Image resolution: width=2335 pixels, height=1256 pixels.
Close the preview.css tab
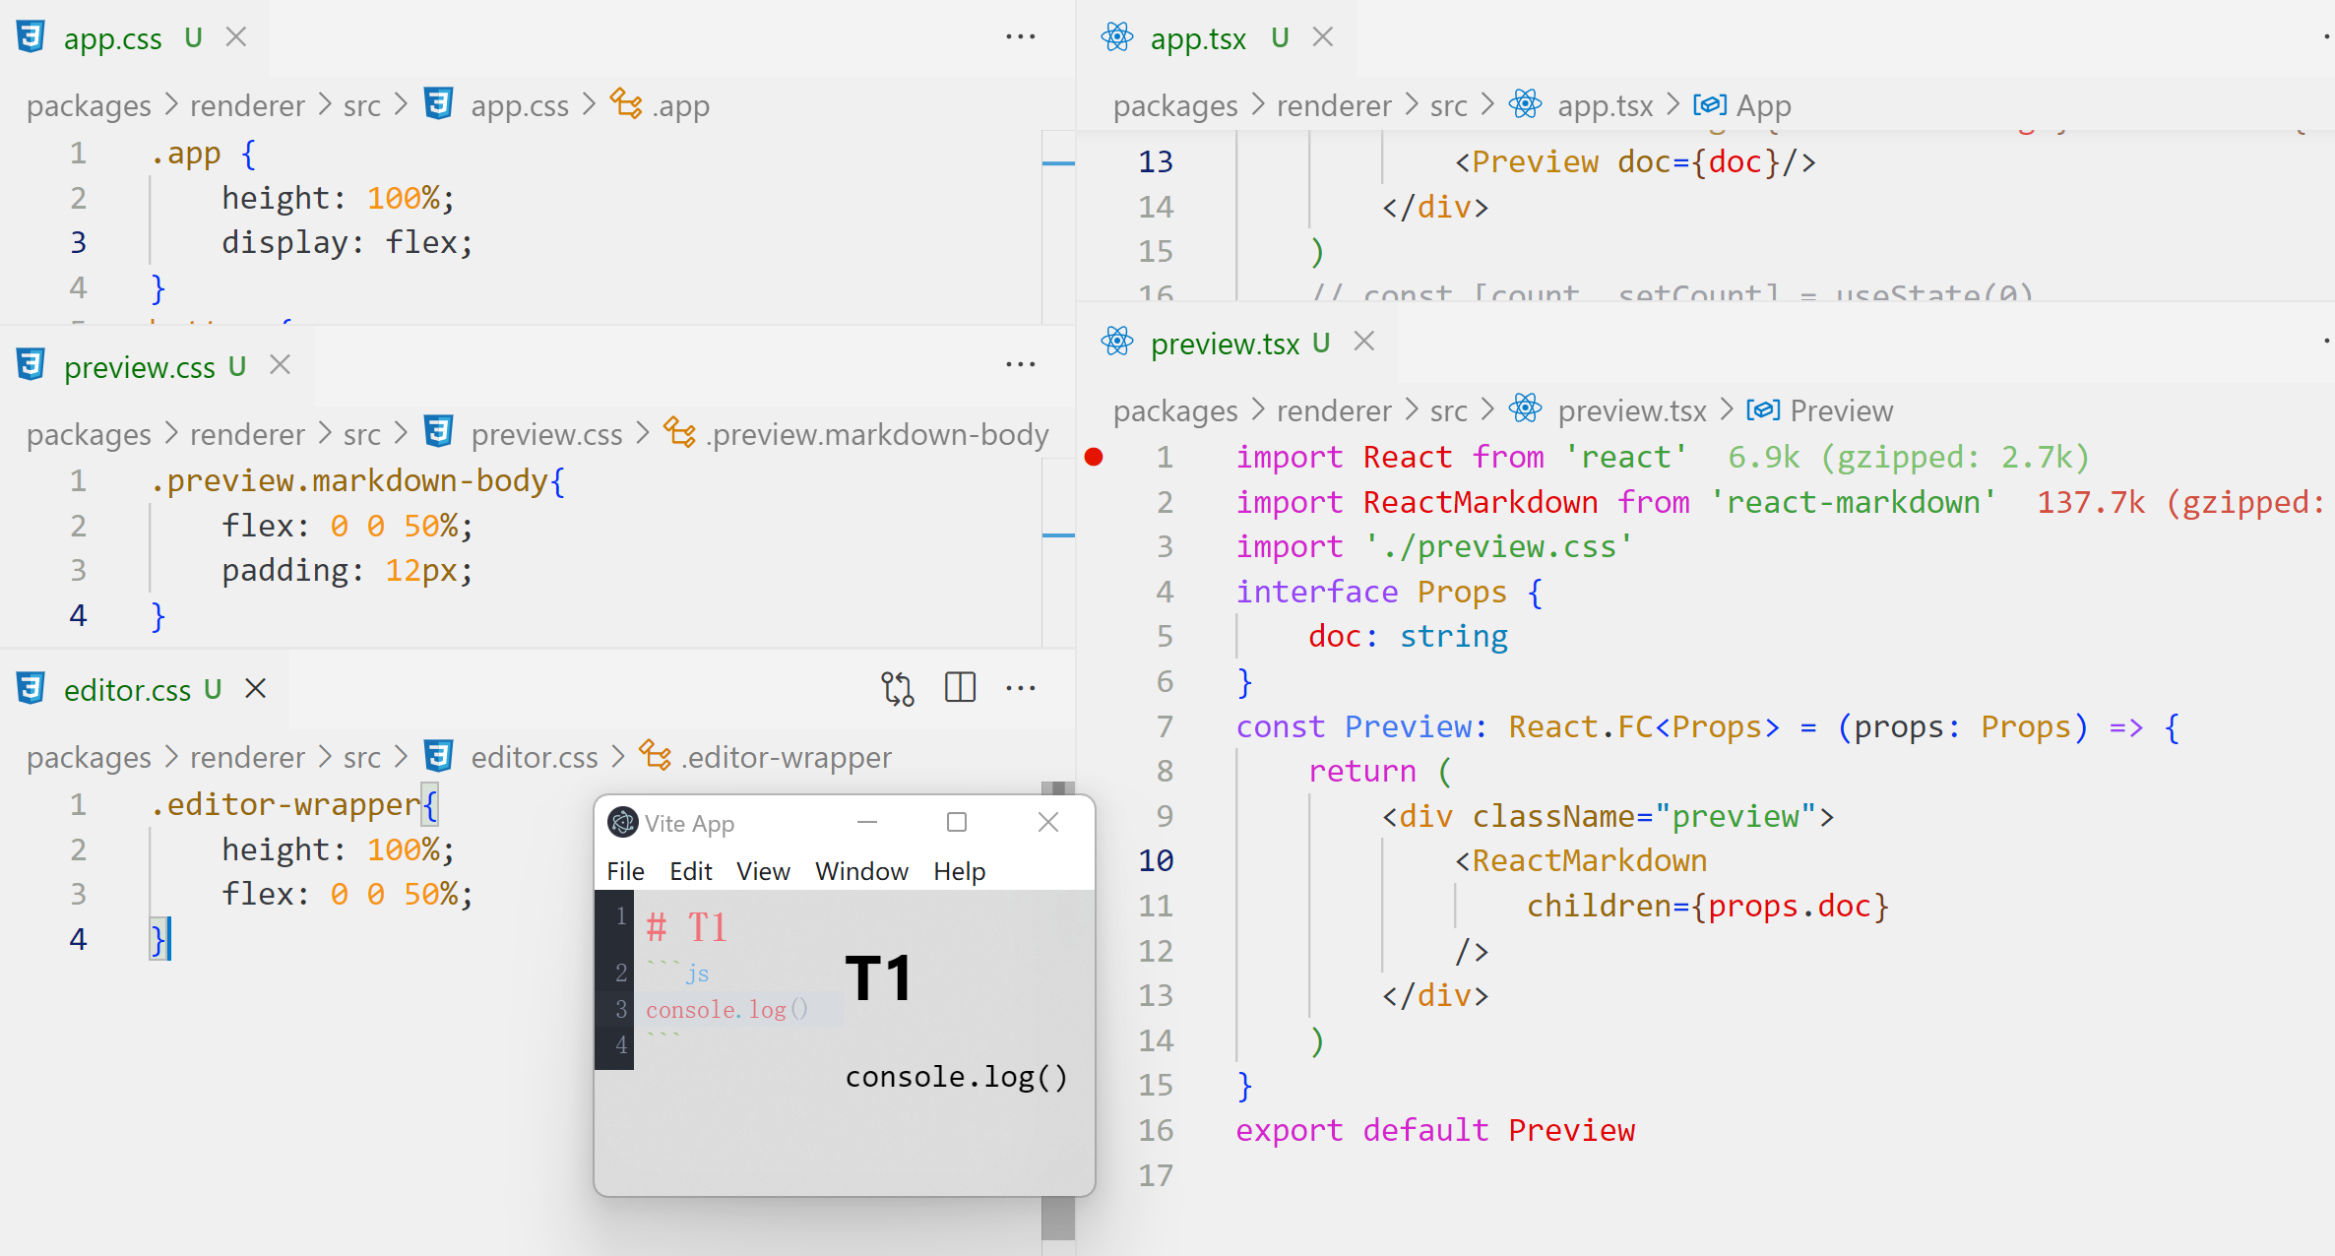281,365
